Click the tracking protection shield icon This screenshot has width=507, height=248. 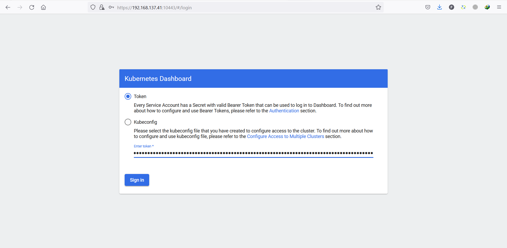[x=93, y=7]
